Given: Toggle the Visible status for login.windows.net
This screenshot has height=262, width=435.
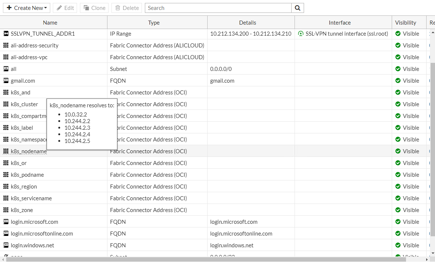Looking at the screenshot, I should 398,245.
